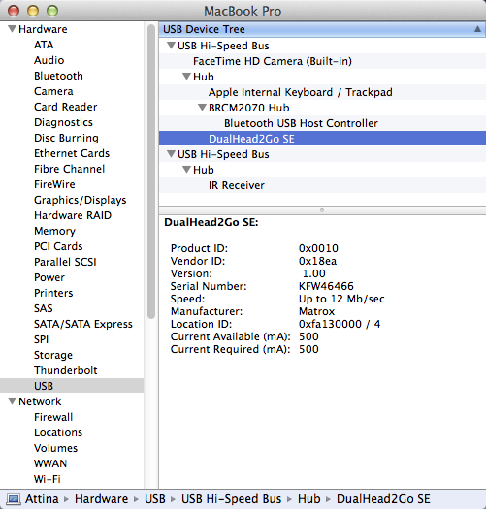Screen dimensions: 486x509
Task: Open Disc Burning information
Action: tap(66, 138)
